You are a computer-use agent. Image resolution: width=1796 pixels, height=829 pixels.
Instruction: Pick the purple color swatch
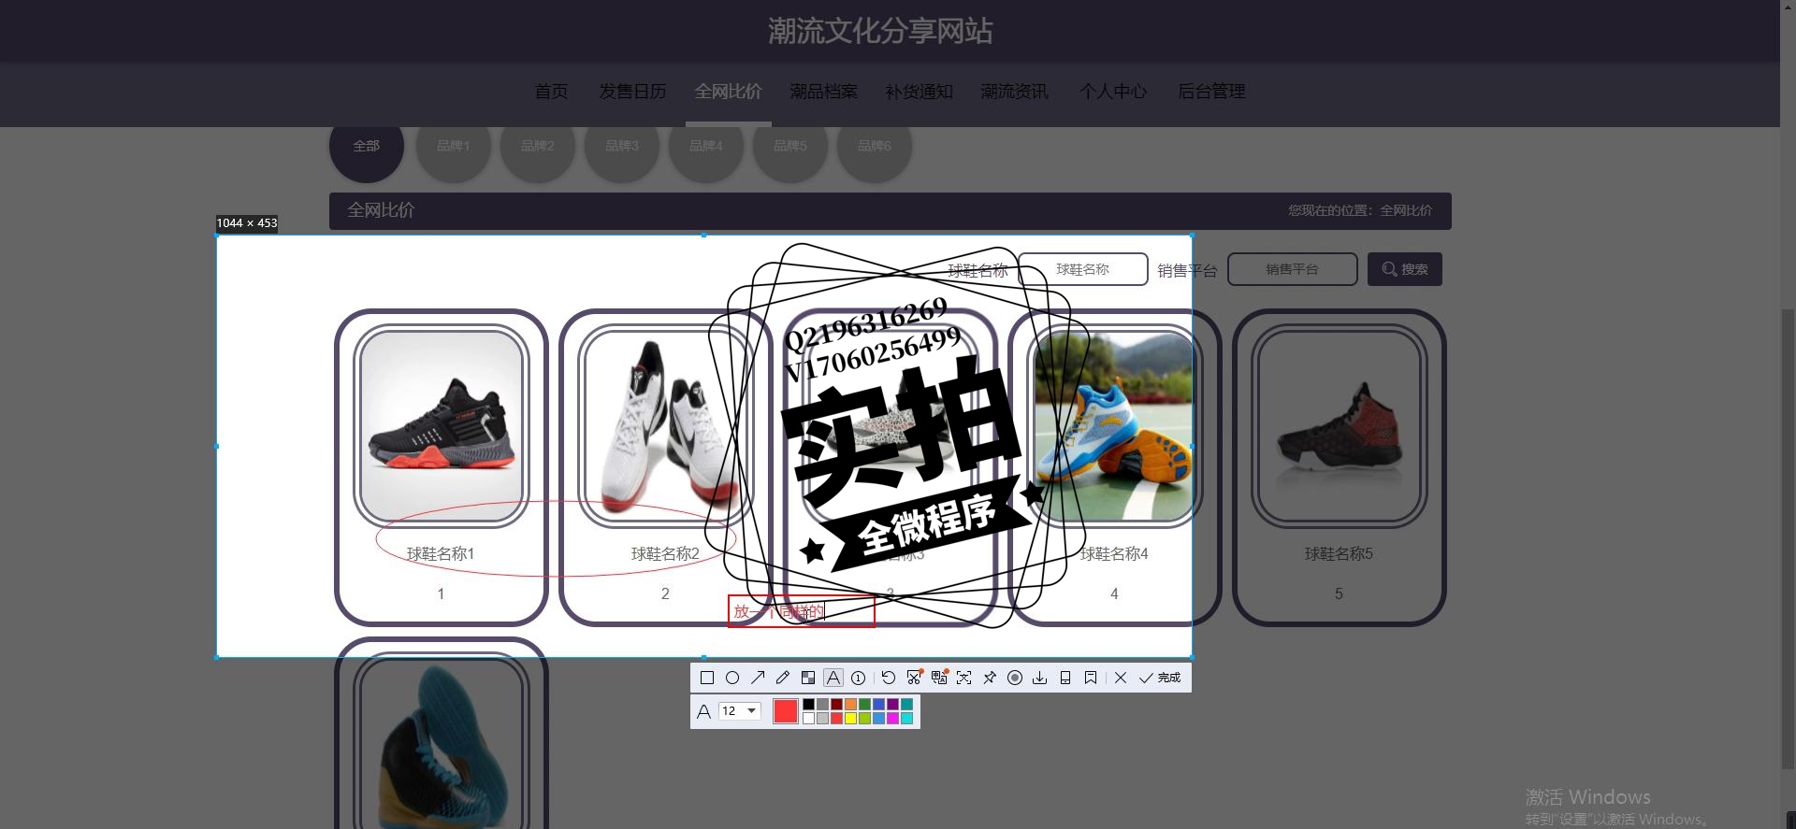892,705
